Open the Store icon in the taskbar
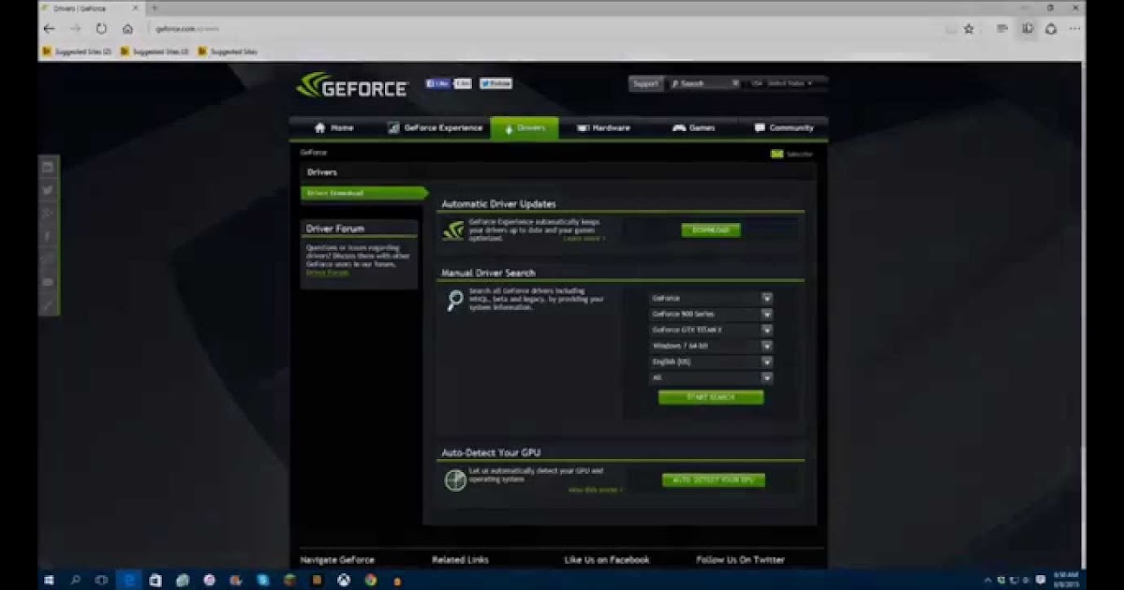This screenshot has height=590, width=1124. (x=155, y=580)
